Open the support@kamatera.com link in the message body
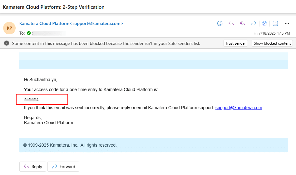Viewport: 296px width, 175px height. [239, 108]
